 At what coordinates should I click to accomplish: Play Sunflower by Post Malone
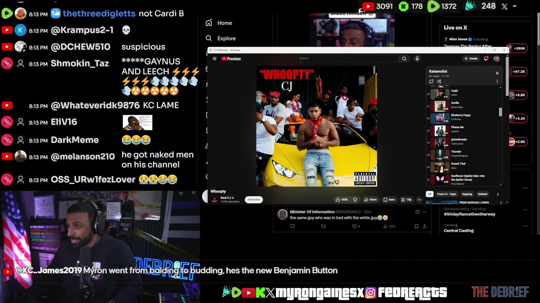click(x=464, y=179)
